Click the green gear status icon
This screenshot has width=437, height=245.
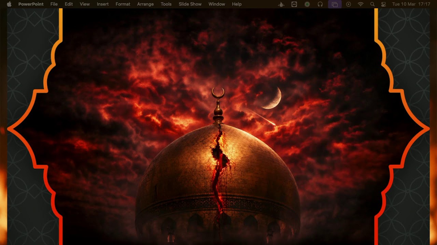307,4
